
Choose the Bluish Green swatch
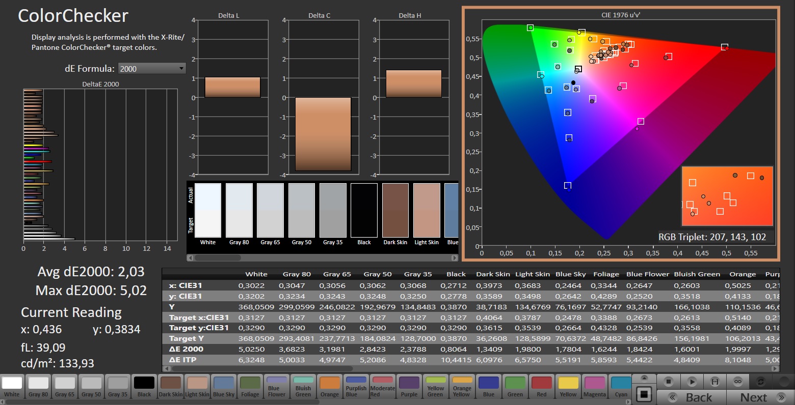tap(303, 386)
